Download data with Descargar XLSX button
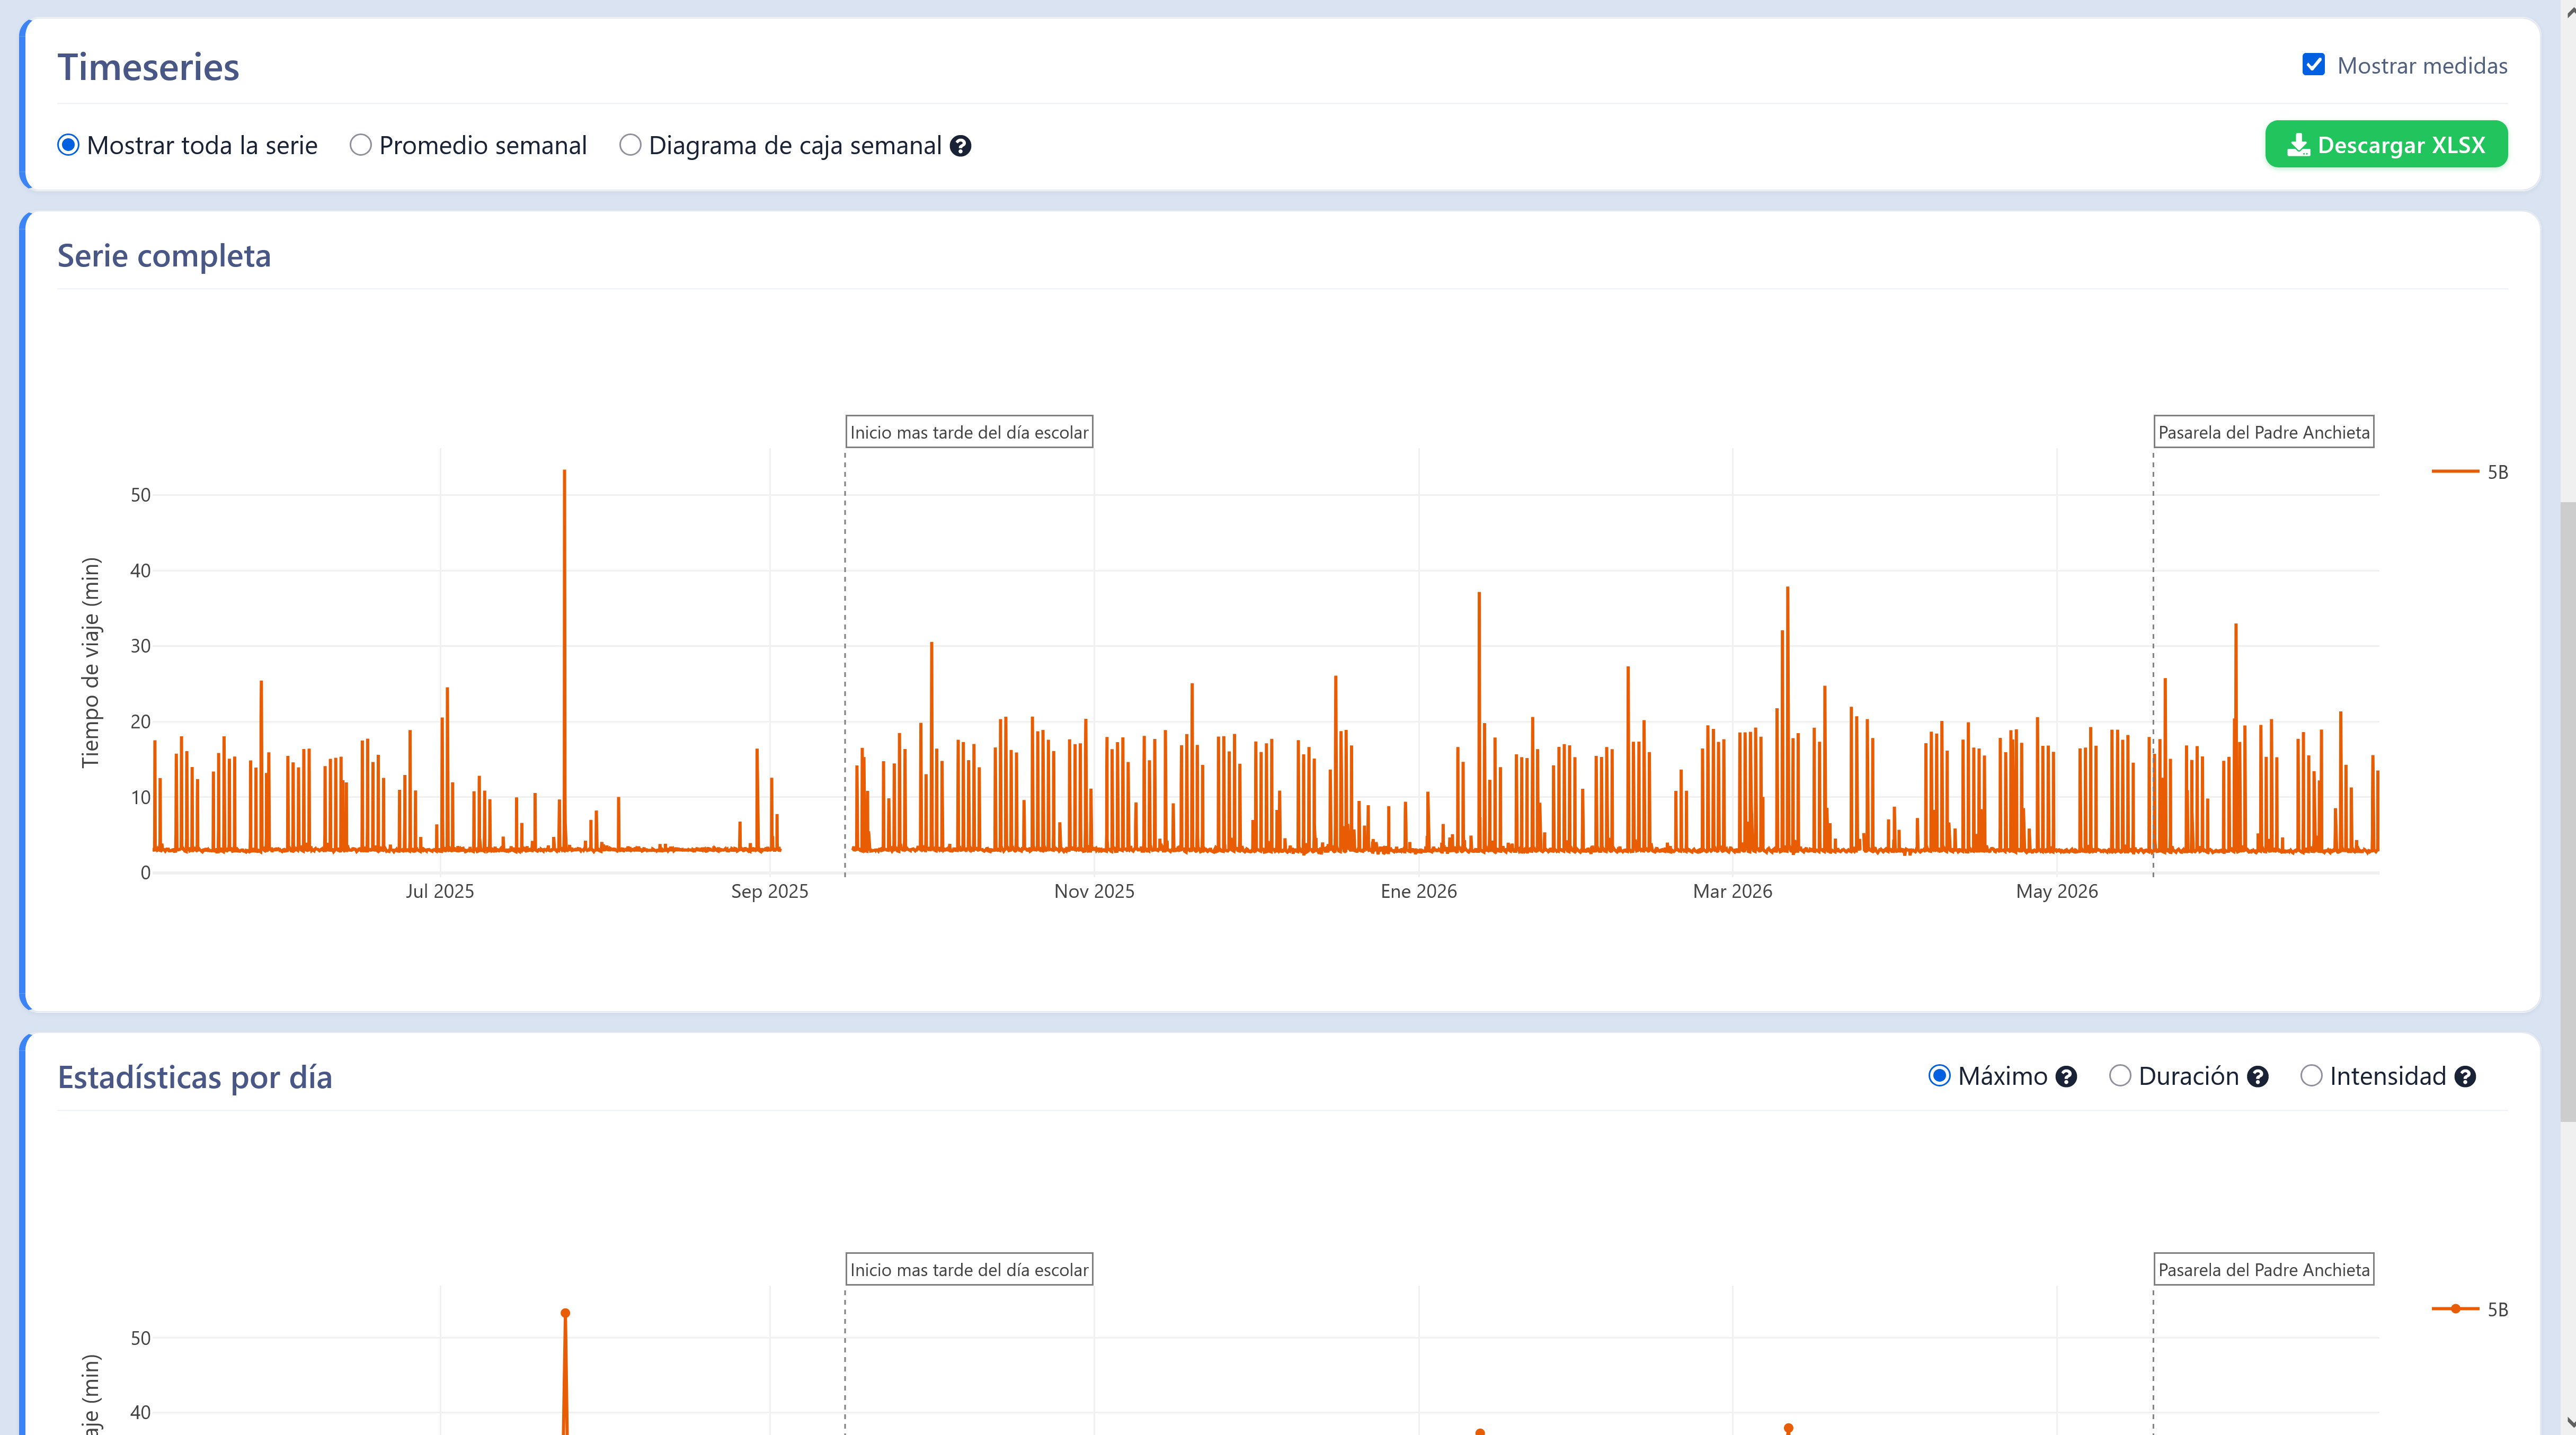This screenshot has height=1435, width=2576. (x=2386, y=144)
